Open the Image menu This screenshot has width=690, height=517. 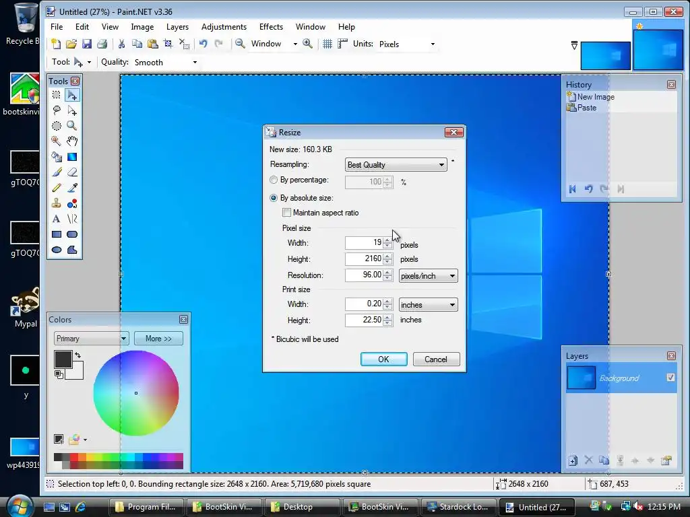142,27
